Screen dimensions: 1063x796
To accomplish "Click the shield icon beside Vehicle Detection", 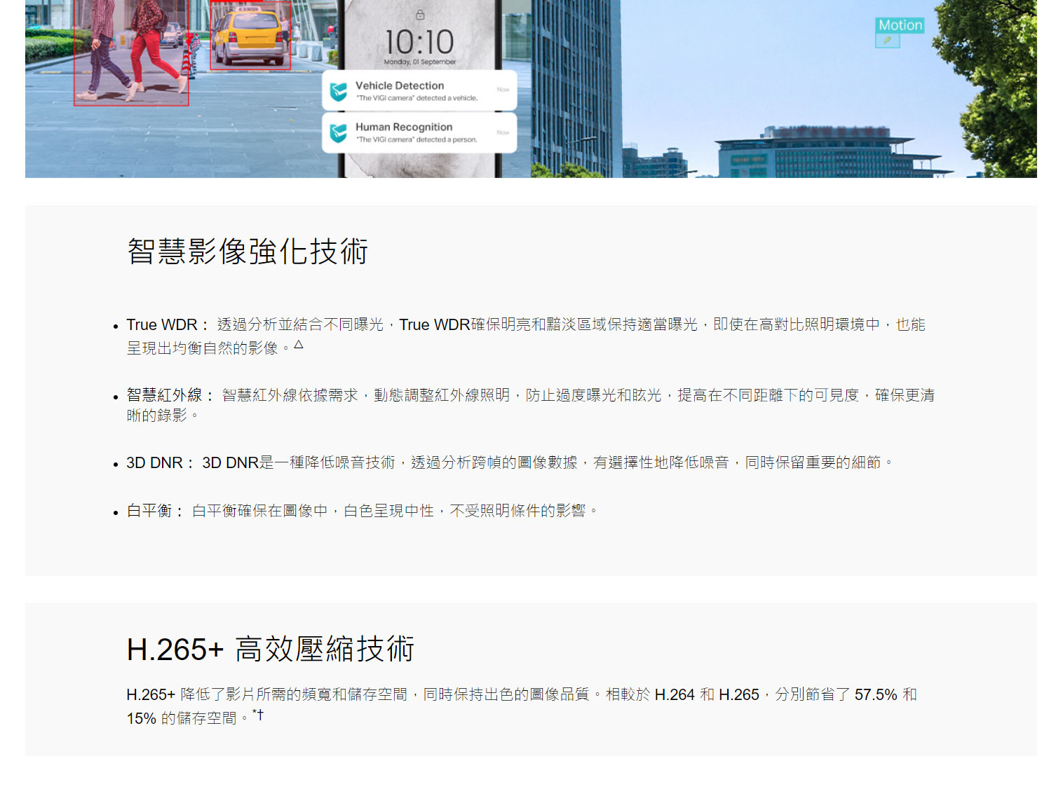I will point(339,91).
